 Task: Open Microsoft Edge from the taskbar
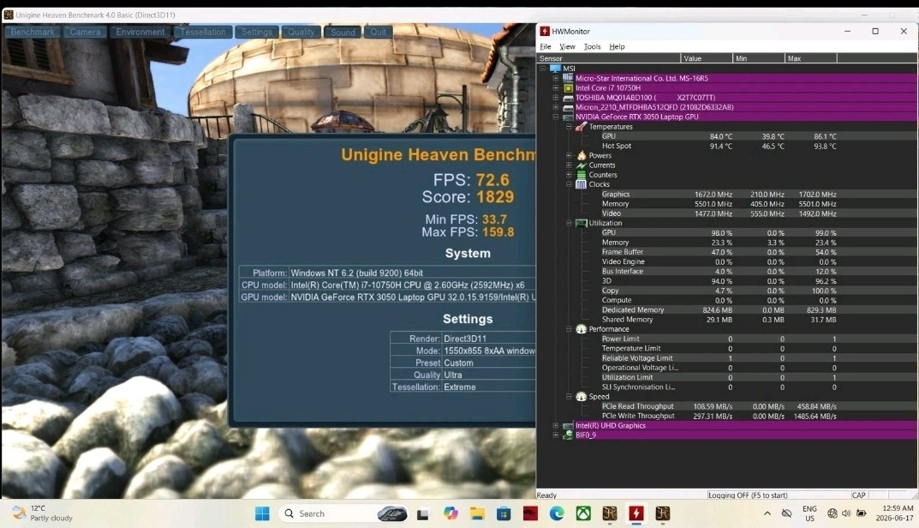(x=556, y=514)
